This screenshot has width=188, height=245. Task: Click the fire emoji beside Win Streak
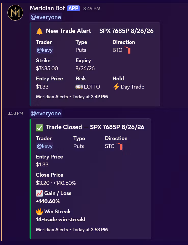point(39,212)
